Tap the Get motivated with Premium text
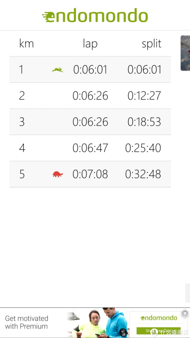The width and height of the screenshot is (190, 338). [x=27, y=322]
